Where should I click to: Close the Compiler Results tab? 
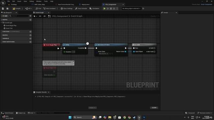48,92
